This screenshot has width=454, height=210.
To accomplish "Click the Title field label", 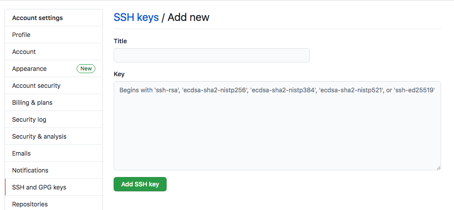I will 120,41.
